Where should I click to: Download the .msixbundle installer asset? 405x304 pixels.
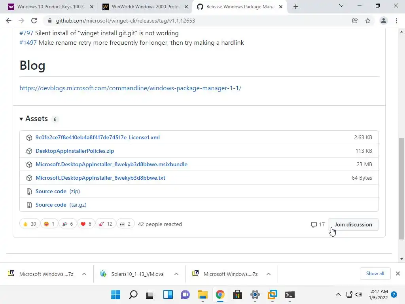click(112, 164)
